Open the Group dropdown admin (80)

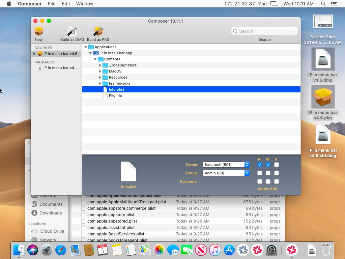226,173
